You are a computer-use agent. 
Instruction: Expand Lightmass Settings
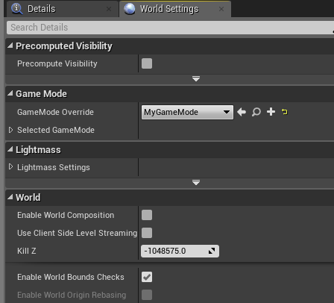coord(10,166)
